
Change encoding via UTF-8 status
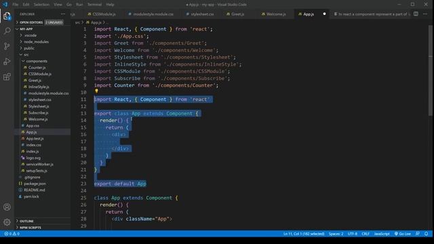click(x=353, y=234)
